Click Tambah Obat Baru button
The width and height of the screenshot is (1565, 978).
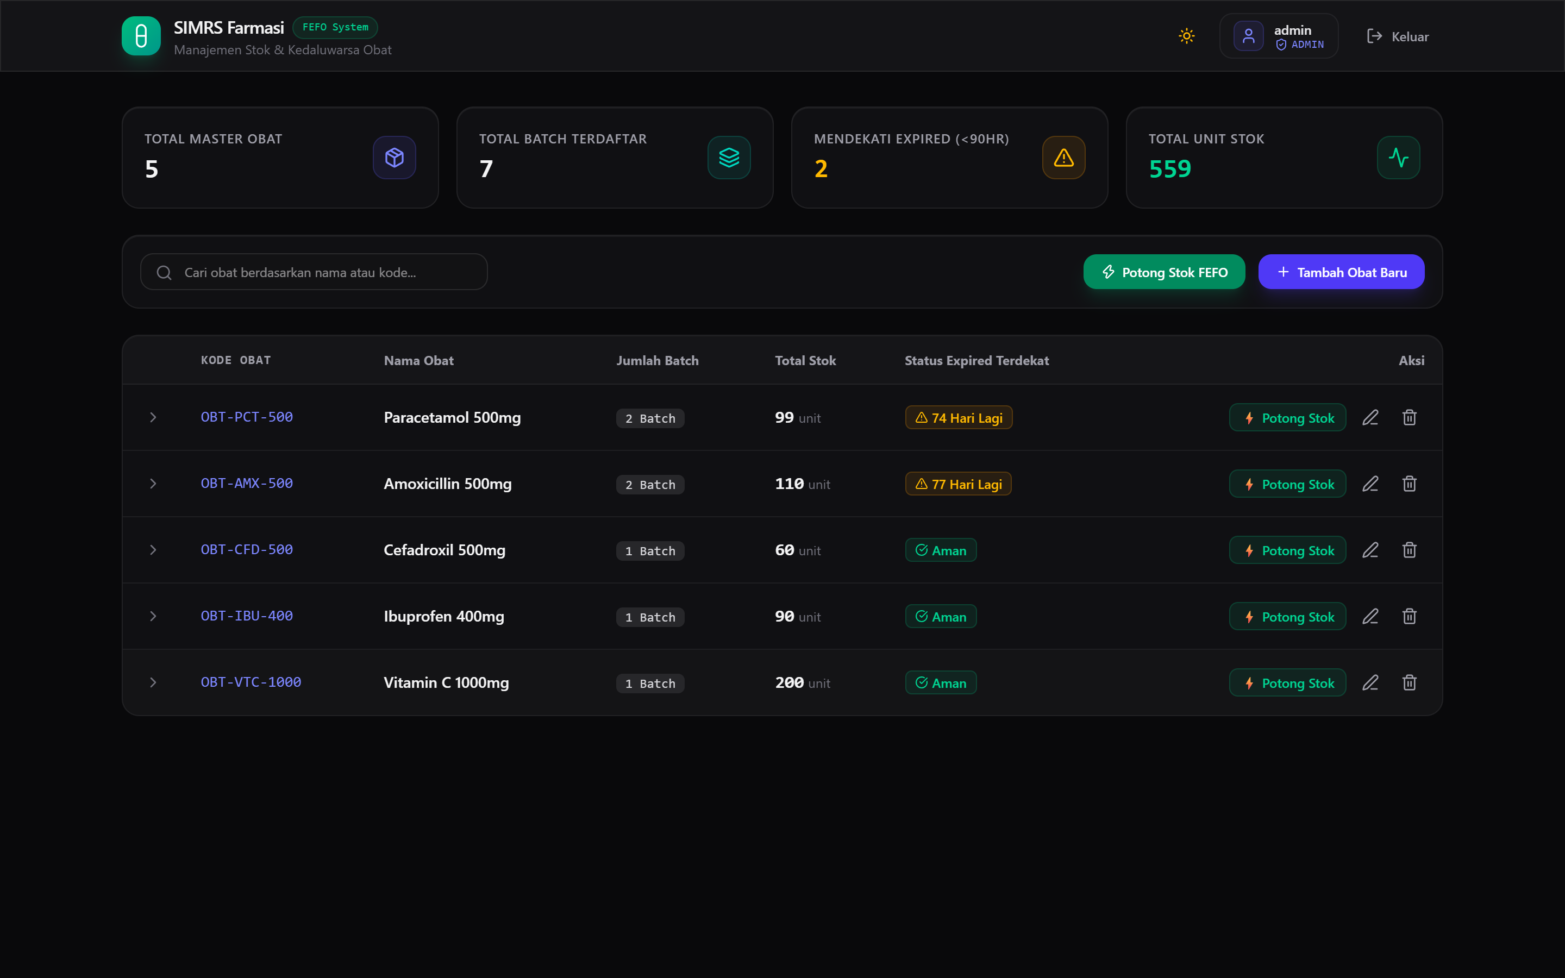pos(1341,272)
